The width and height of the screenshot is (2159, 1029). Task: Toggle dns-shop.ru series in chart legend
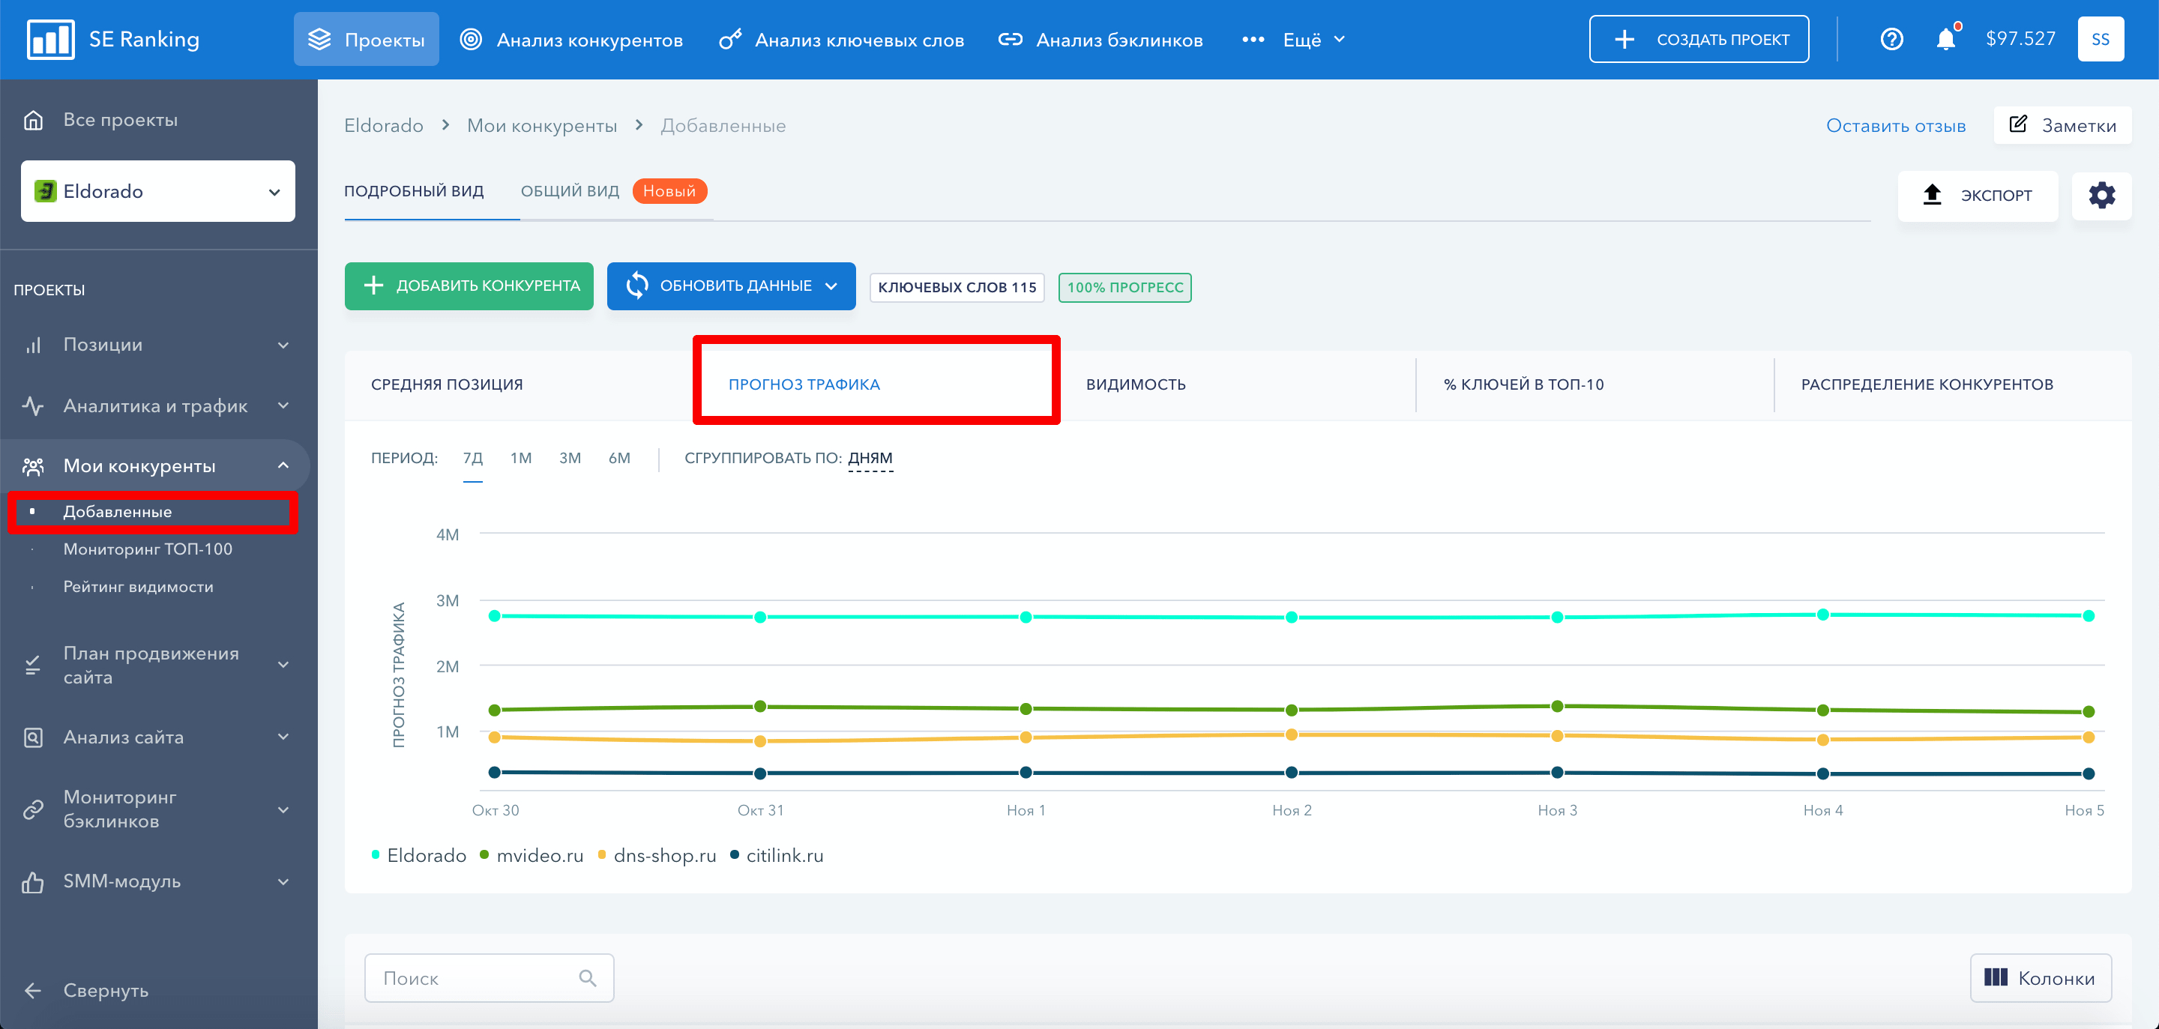656,856
